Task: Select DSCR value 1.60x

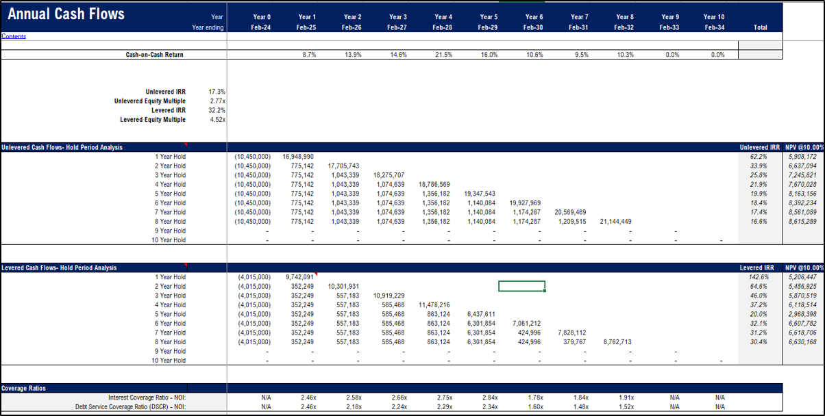Action: point(534,406)
